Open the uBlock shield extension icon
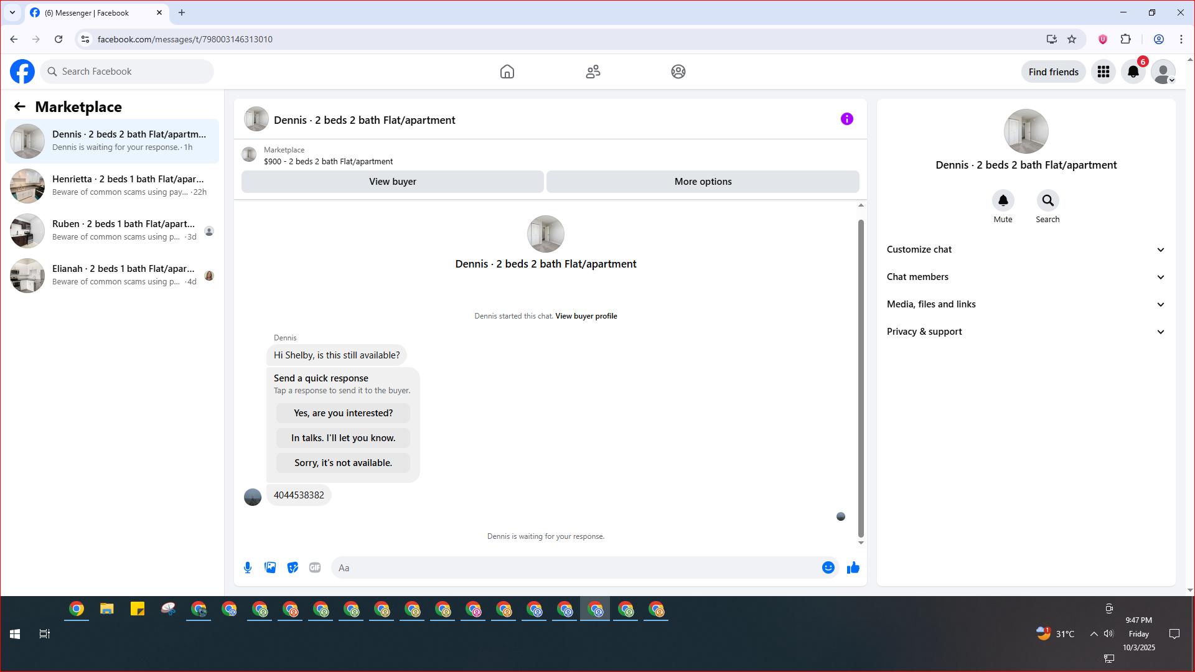The image size is (1195, 672). (x=1103, y=39)
